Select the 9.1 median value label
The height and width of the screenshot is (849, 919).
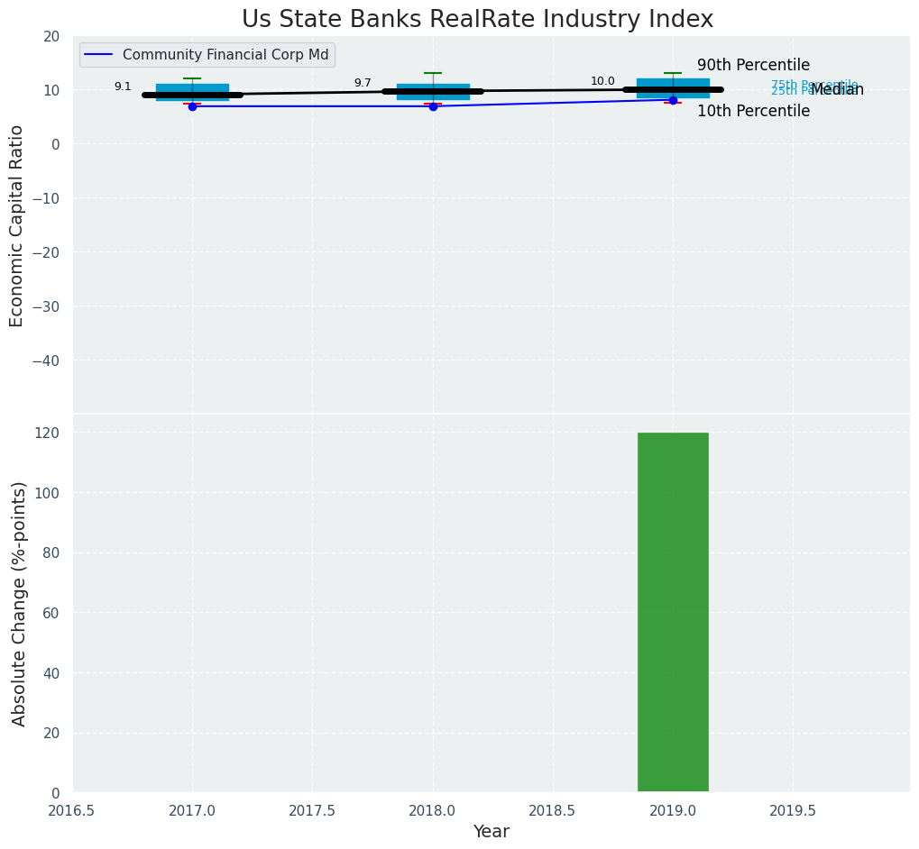[x=123, y=87]
